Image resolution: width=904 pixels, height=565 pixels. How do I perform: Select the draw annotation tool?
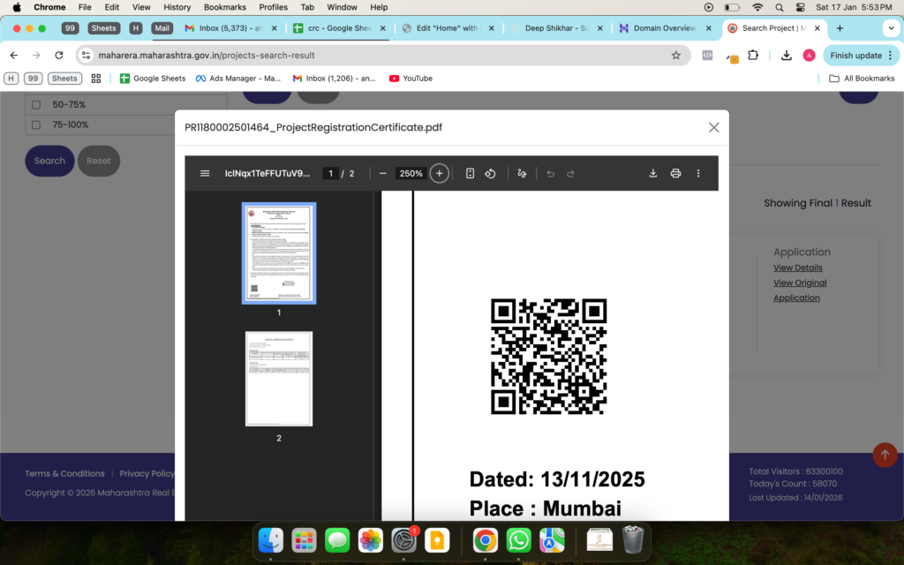[522, 173]
